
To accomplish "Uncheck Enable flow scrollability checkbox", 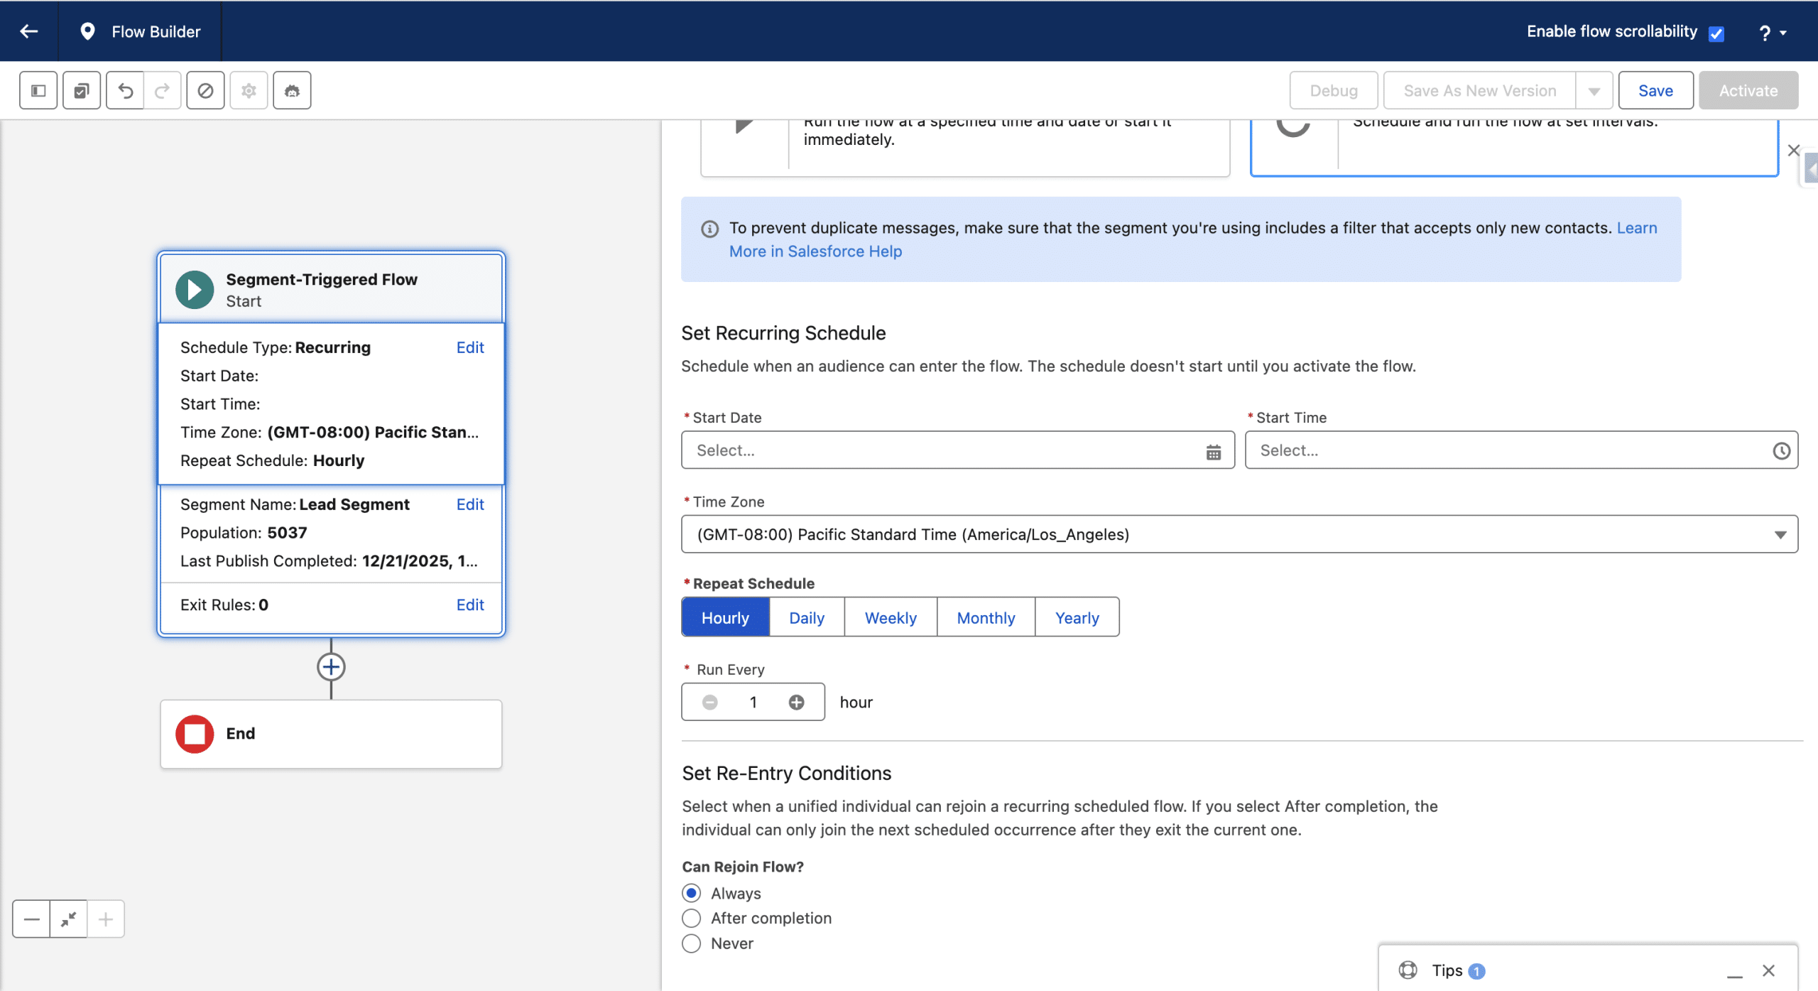I will 1716,33.
